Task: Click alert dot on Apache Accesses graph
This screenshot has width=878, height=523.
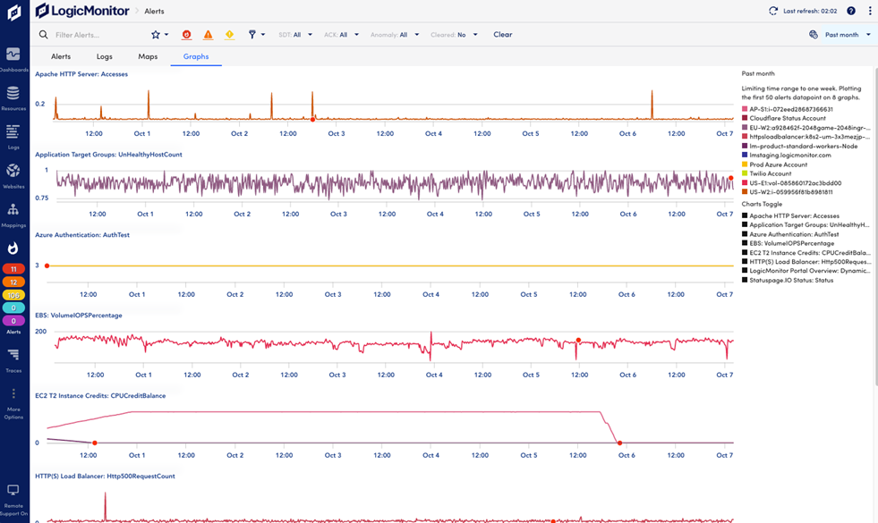Action: (312, 119)
